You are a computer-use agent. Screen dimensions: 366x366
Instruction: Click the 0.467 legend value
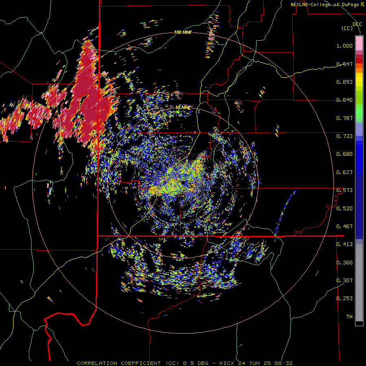pos(344,226)
